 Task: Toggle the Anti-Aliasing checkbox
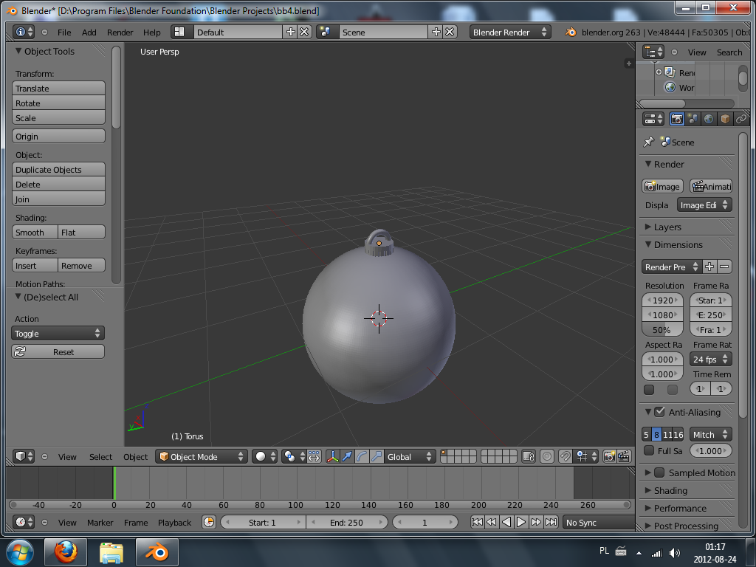[659, 412]
